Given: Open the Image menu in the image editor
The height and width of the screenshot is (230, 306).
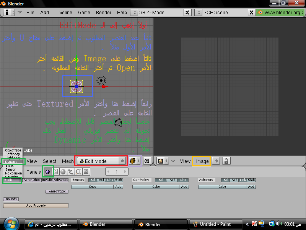Looking at the screenshot, I should point(202,161).
